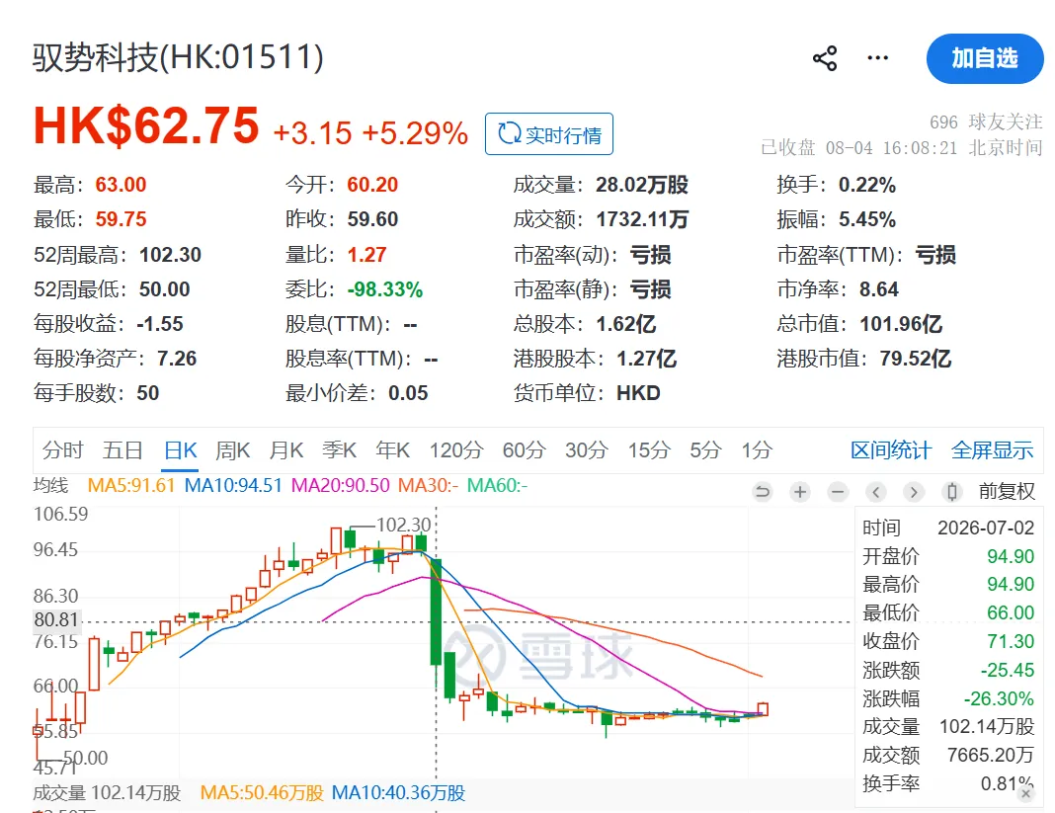Click the 80.81 crosshair price label
The width and height of the screenshot is (1055, 813).
56,619
